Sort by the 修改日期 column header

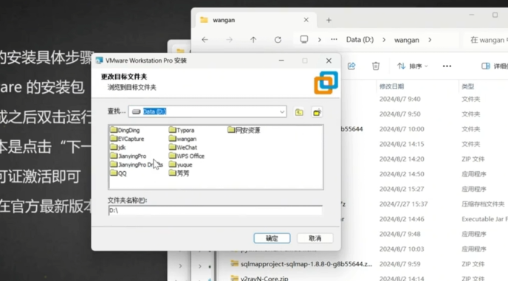[x=391, y=86]
